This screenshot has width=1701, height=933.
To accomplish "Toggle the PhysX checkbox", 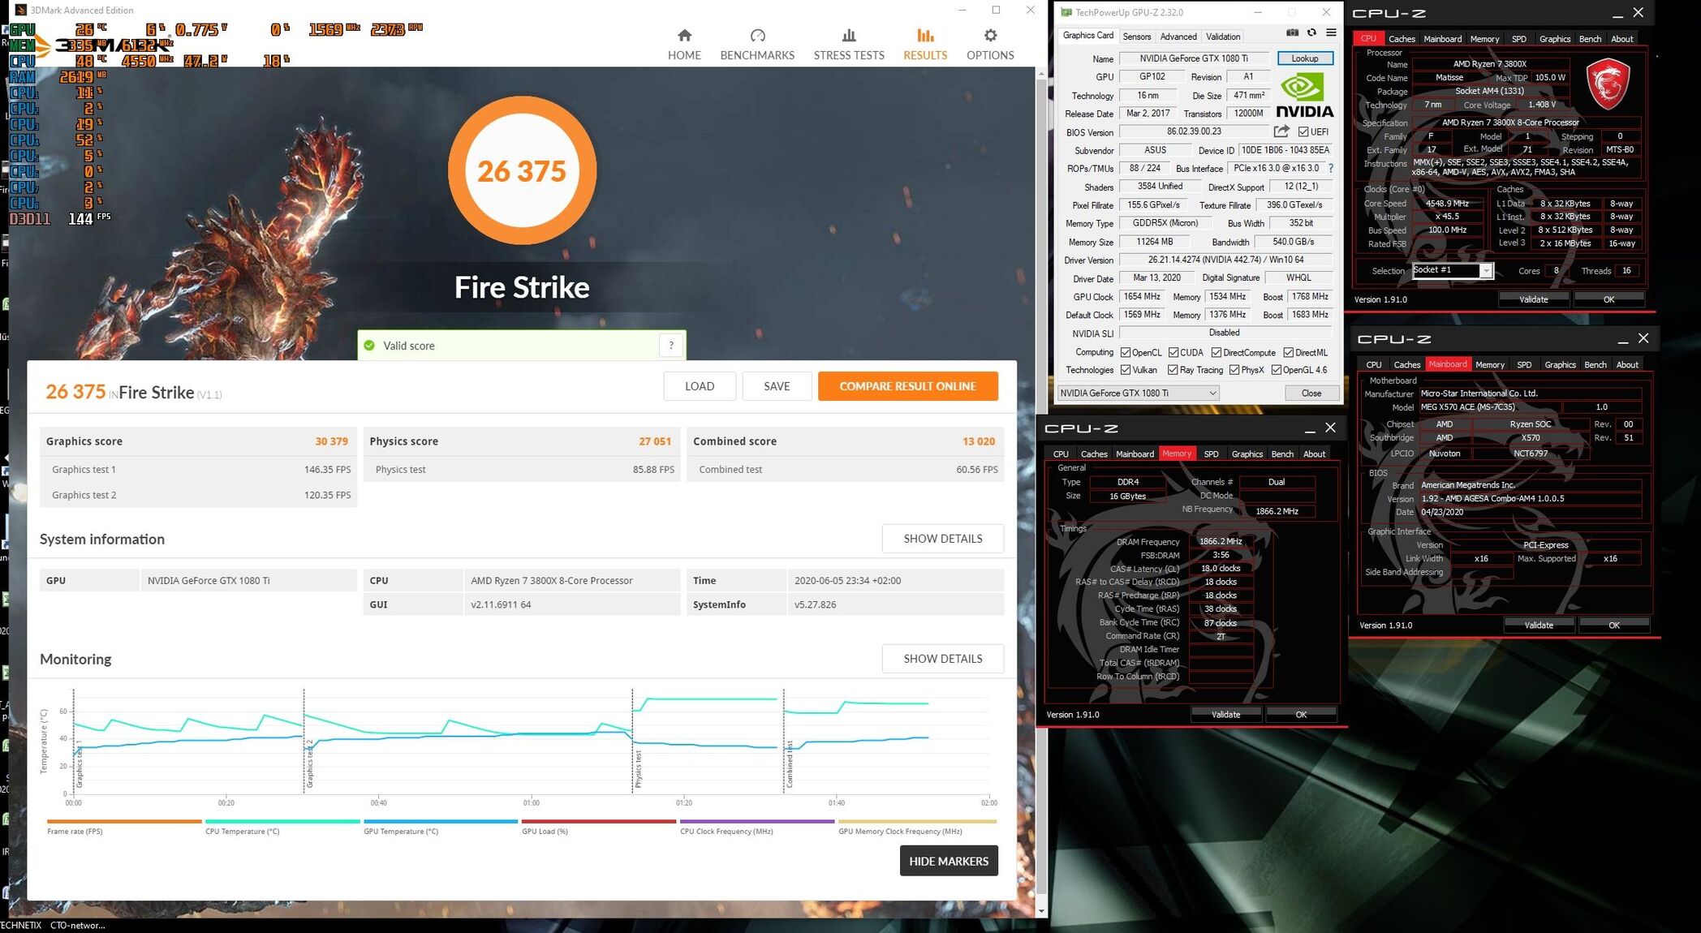I will (x=1234, y=370).
